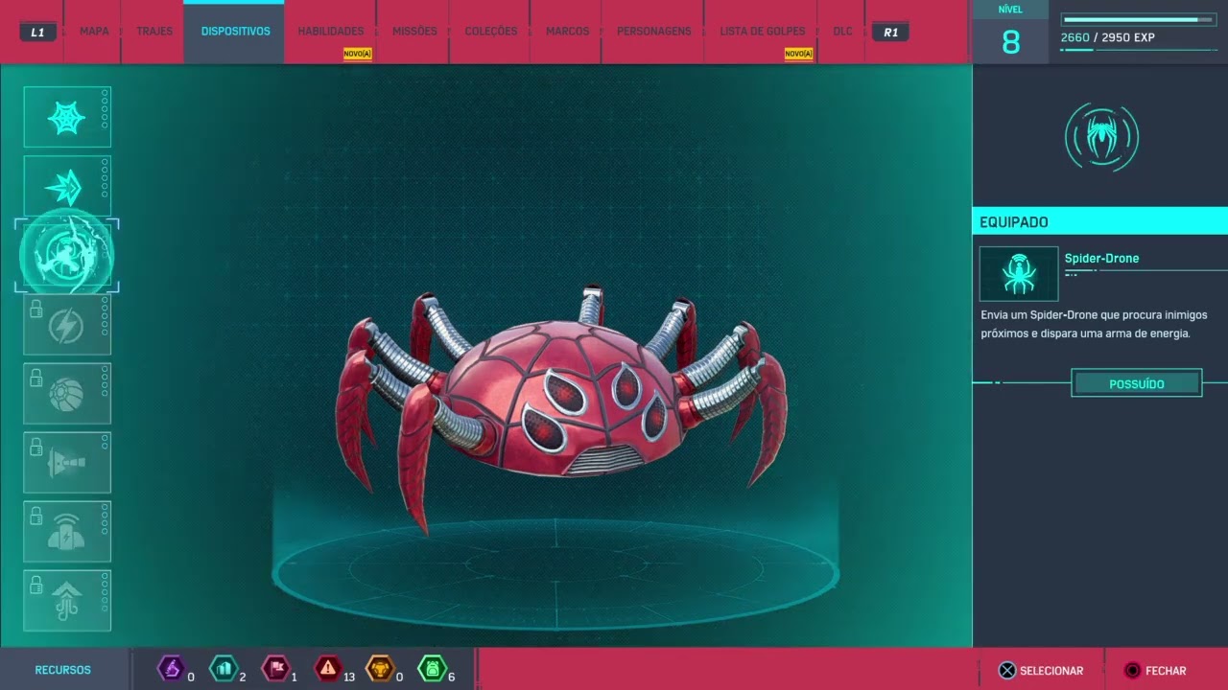
Task: Click the green backpack token icon
Action: (x=432, y=668)
